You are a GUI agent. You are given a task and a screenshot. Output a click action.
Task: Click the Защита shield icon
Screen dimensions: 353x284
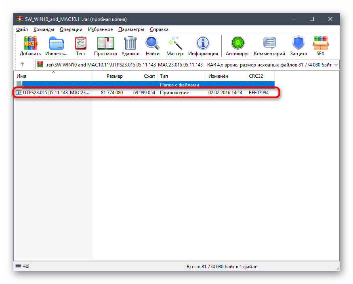(298, 43)
